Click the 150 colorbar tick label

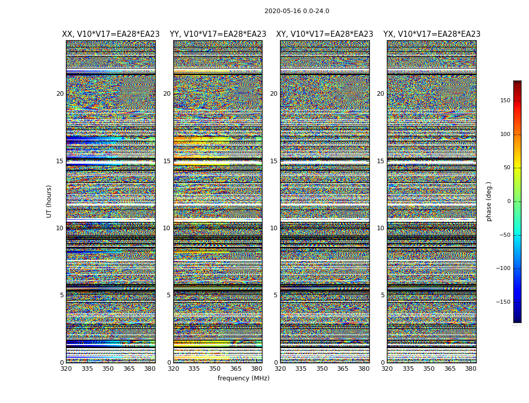[x=505, y=100]
